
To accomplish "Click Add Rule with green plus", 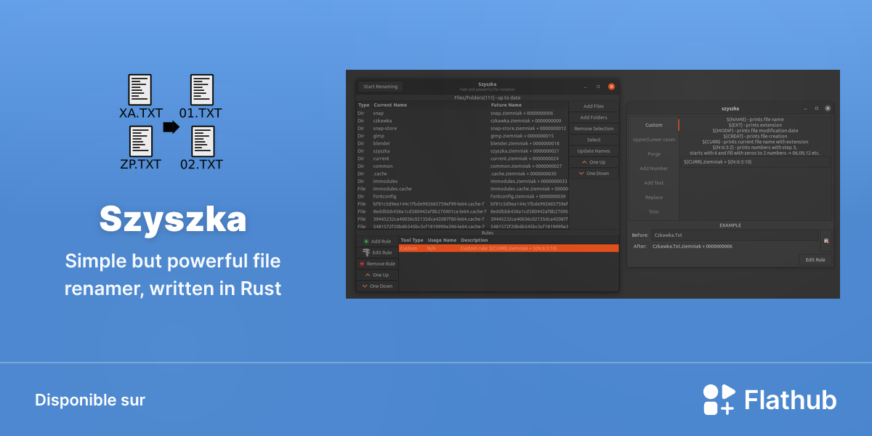I will click(x=377, y=241).
